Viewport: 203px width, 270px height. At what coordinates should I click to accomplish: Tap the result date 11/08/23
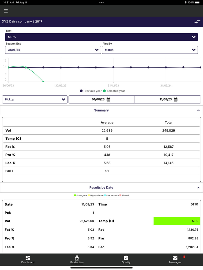pyautogui.click(x=88, y=204)
